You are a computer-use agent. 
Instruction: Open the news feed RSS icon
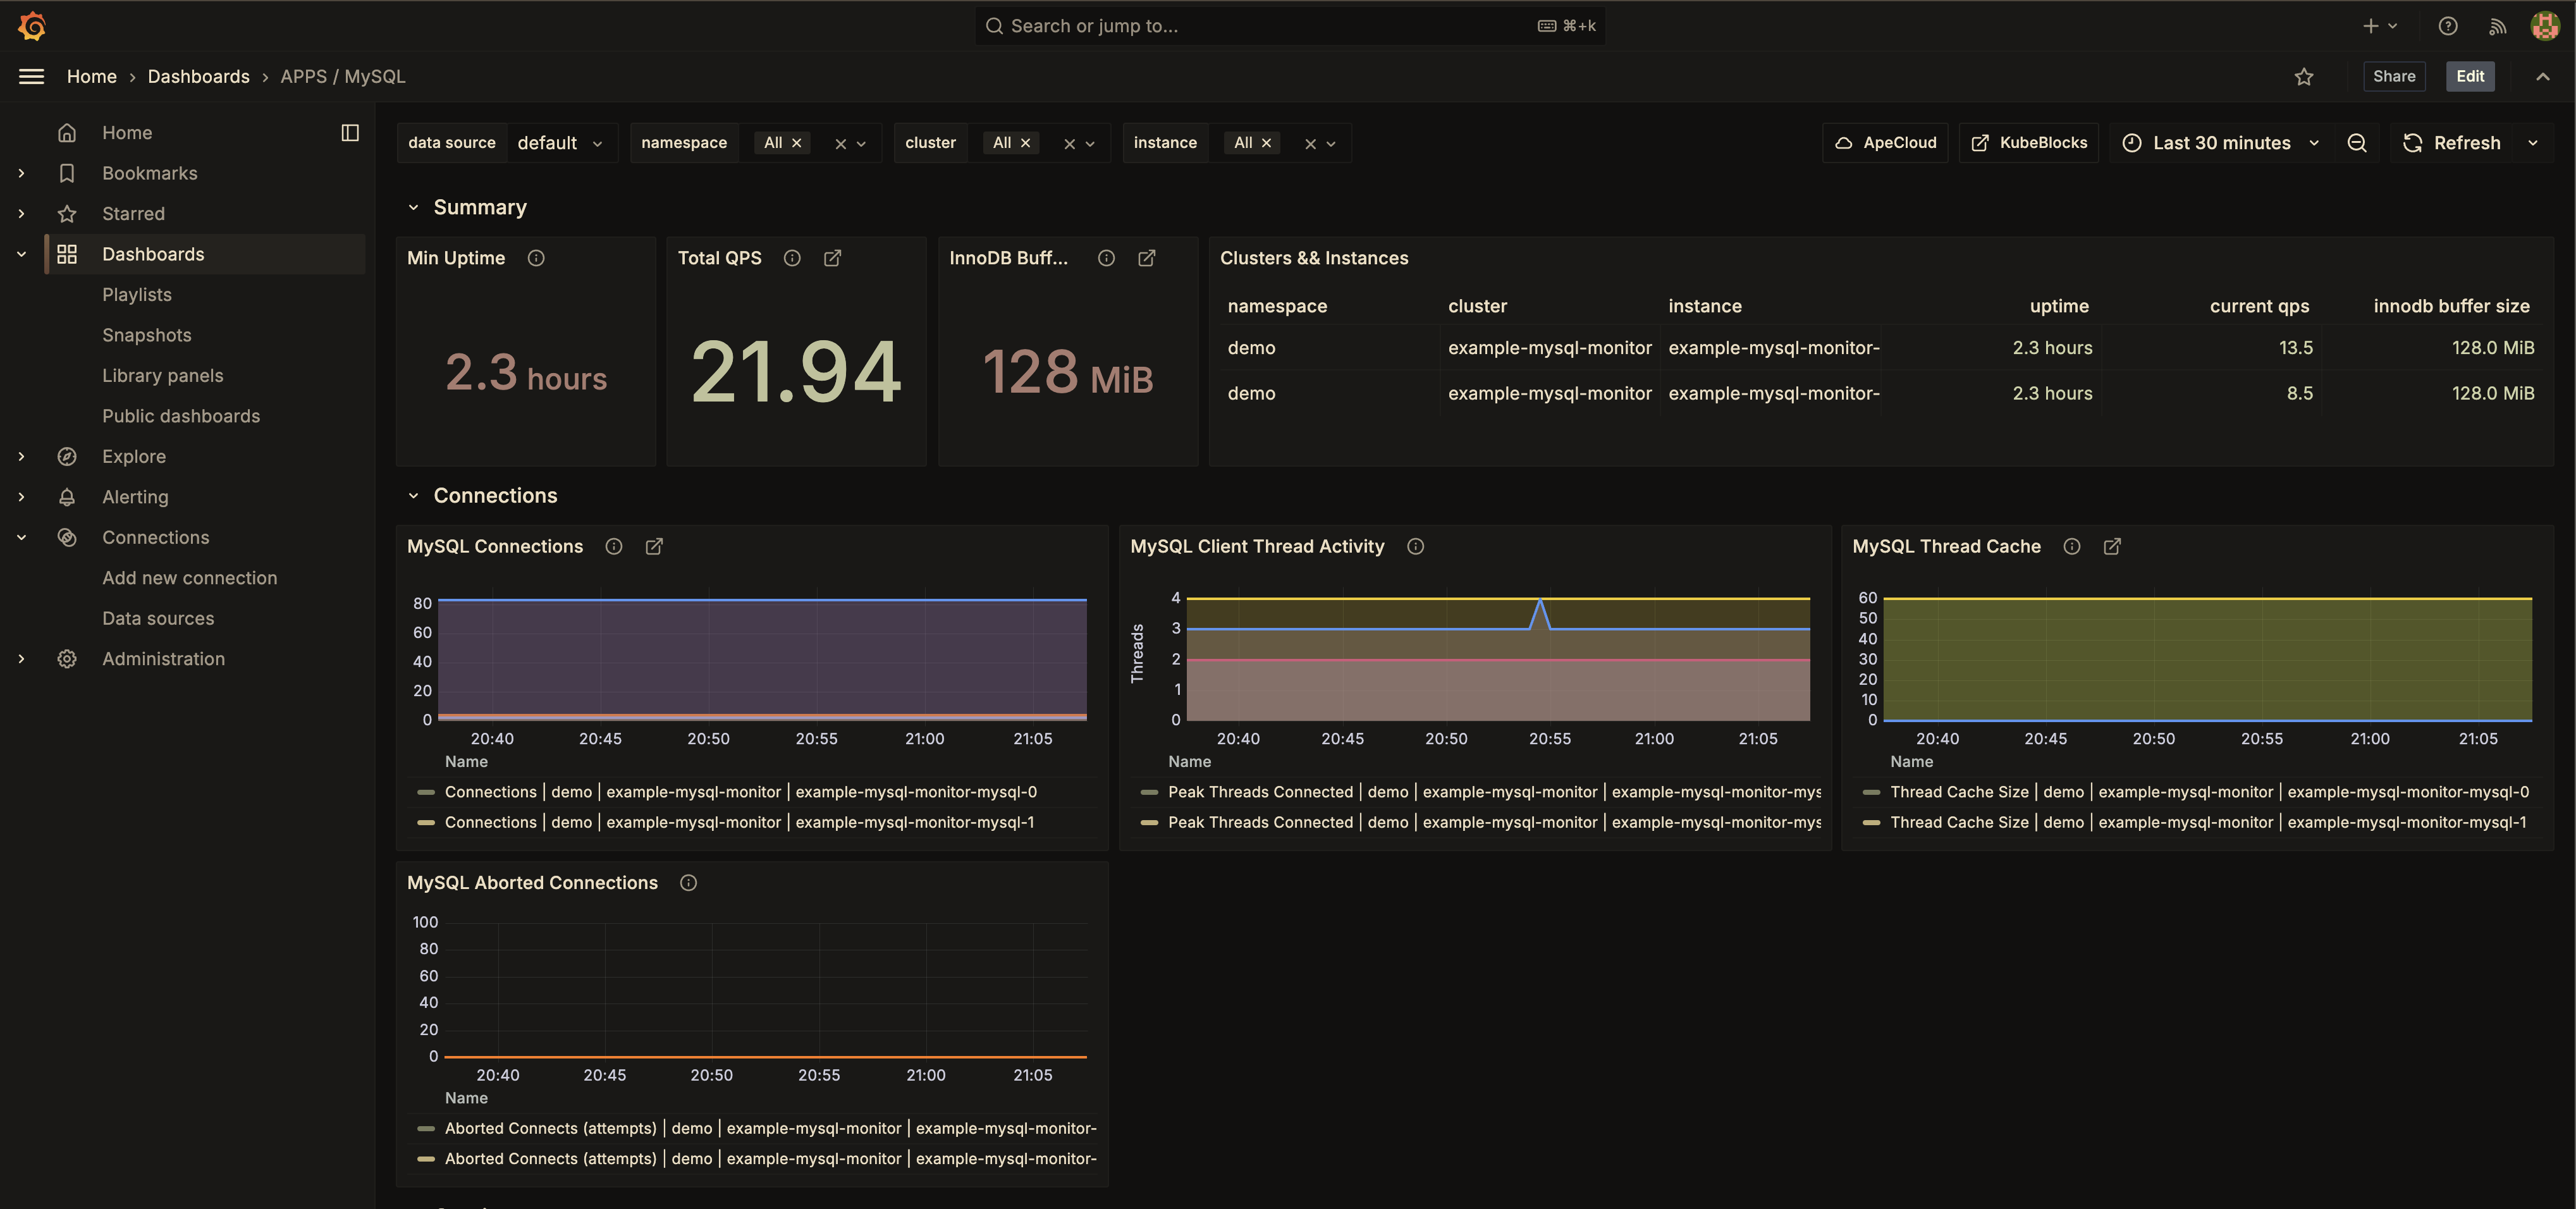click(x=2497, y=26)
